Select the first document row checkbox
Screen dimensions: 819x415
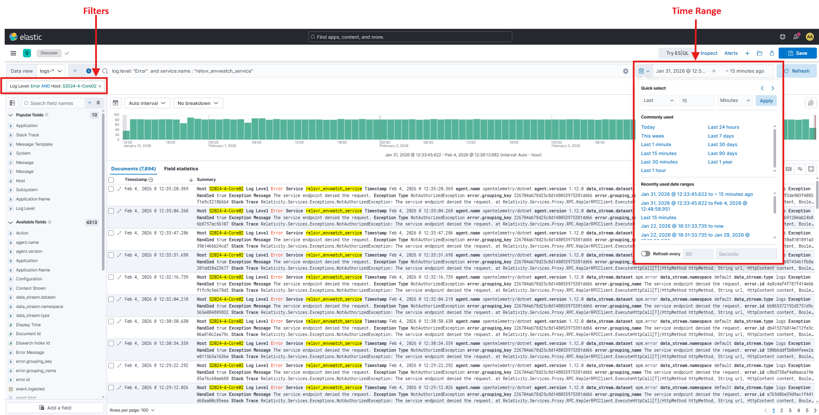point(111,189)
